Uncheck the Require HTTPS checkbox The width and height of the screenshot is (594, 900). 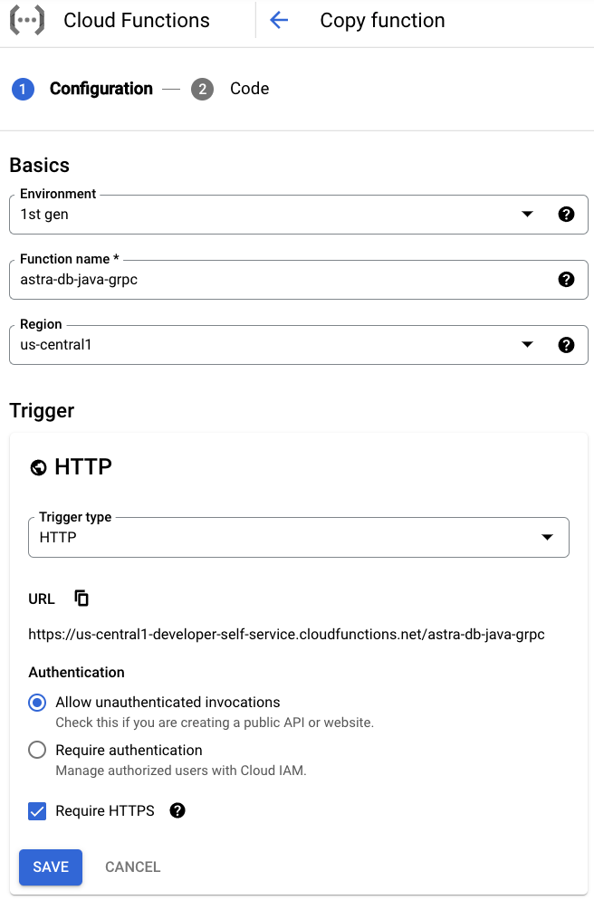(x=37, y=811)
